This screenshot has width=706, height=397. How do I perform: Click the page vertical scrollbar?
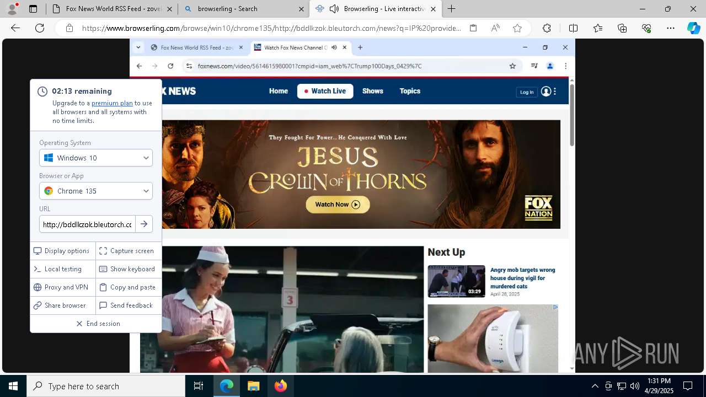pyautogui.click(x=572, y=115)
